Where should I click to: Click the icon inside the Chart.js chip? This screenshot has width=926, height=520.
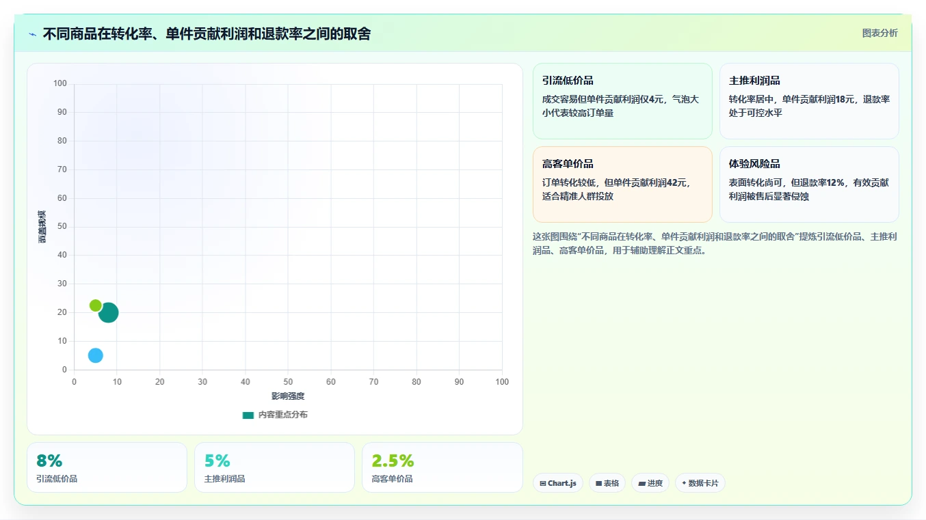point(543,483)
